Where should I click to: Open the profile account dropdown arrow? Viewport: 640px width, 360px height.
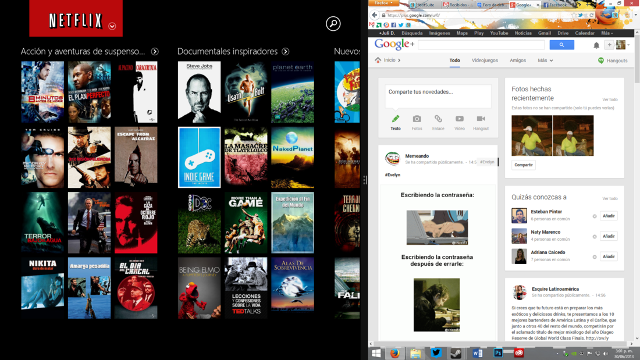628,45
